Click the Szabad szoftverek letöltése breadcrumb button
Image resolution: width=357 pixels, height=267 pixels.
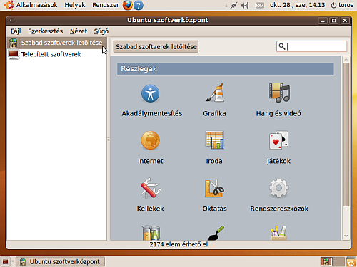pos(156,46)
